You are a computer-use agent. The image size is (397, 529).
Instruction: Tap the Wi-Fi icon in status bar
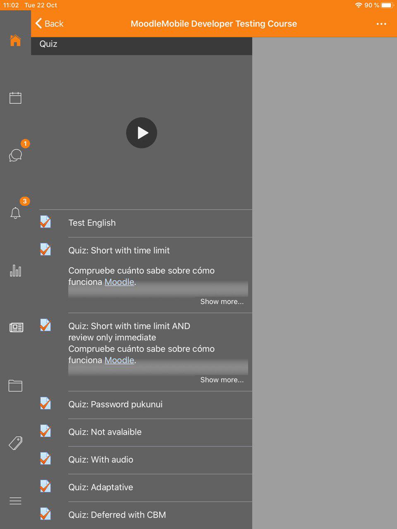(x=359, y=5)
